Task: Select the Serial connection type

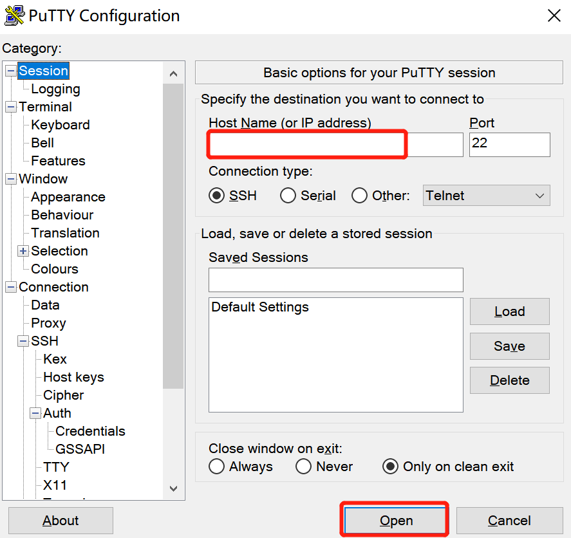Action: pyautogui.click(x=288, y=196)
